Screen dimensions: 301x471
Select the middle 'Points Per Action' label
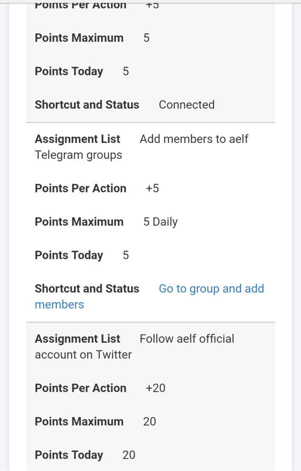click(81, 188)
